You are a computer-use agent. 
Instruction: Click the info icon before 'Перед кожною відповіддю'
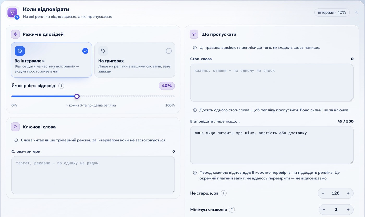point(195,173)
